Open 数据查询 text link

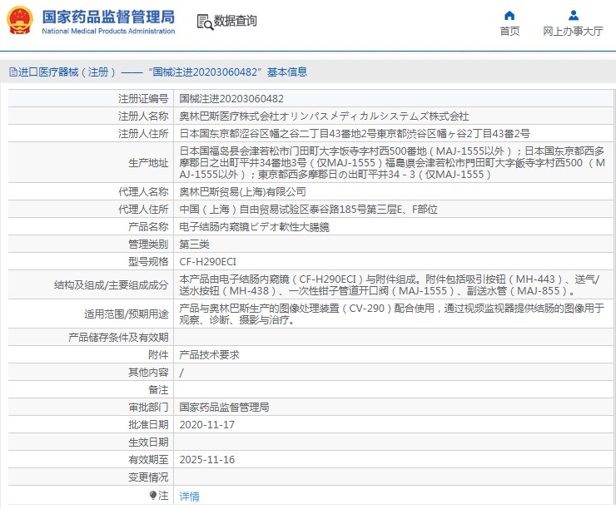pyautogui.click(x=236, y=21)
